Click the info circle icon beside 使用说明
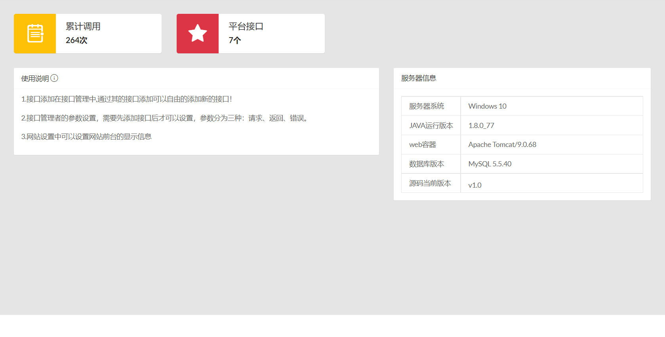Screen dimensions: 665x337 coord(54,78)
